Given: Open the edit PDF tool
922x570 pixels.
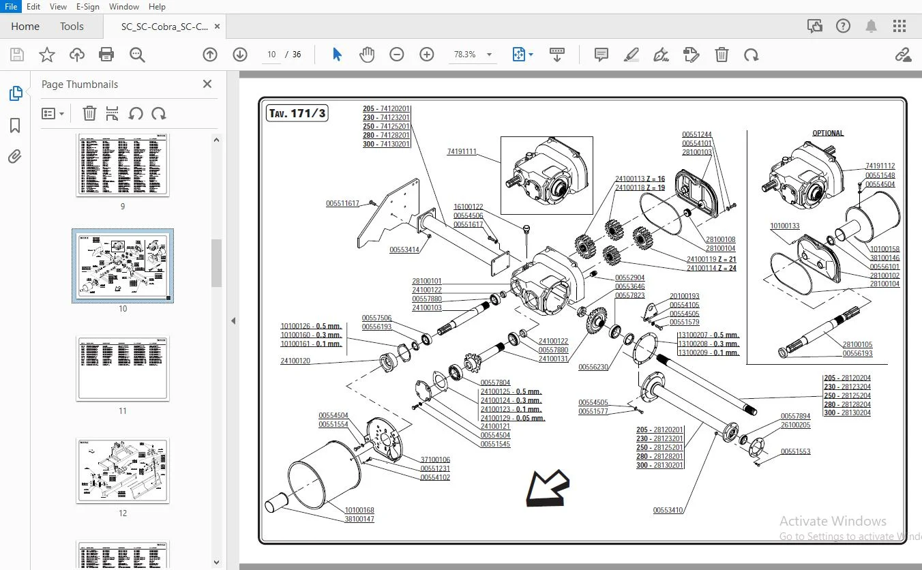Looking at the screenshot, I should tap(691, 55).
